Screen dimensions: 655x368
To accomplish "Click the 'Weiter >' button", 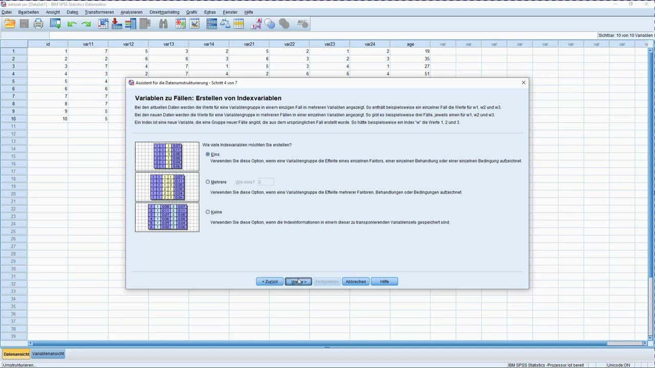I will pyautogui.click(x=298, y=282).
